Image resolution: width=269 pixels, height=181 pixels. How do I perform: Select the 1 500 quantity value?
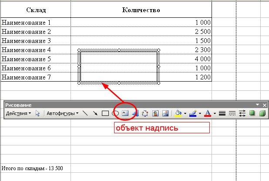(203, 41)
